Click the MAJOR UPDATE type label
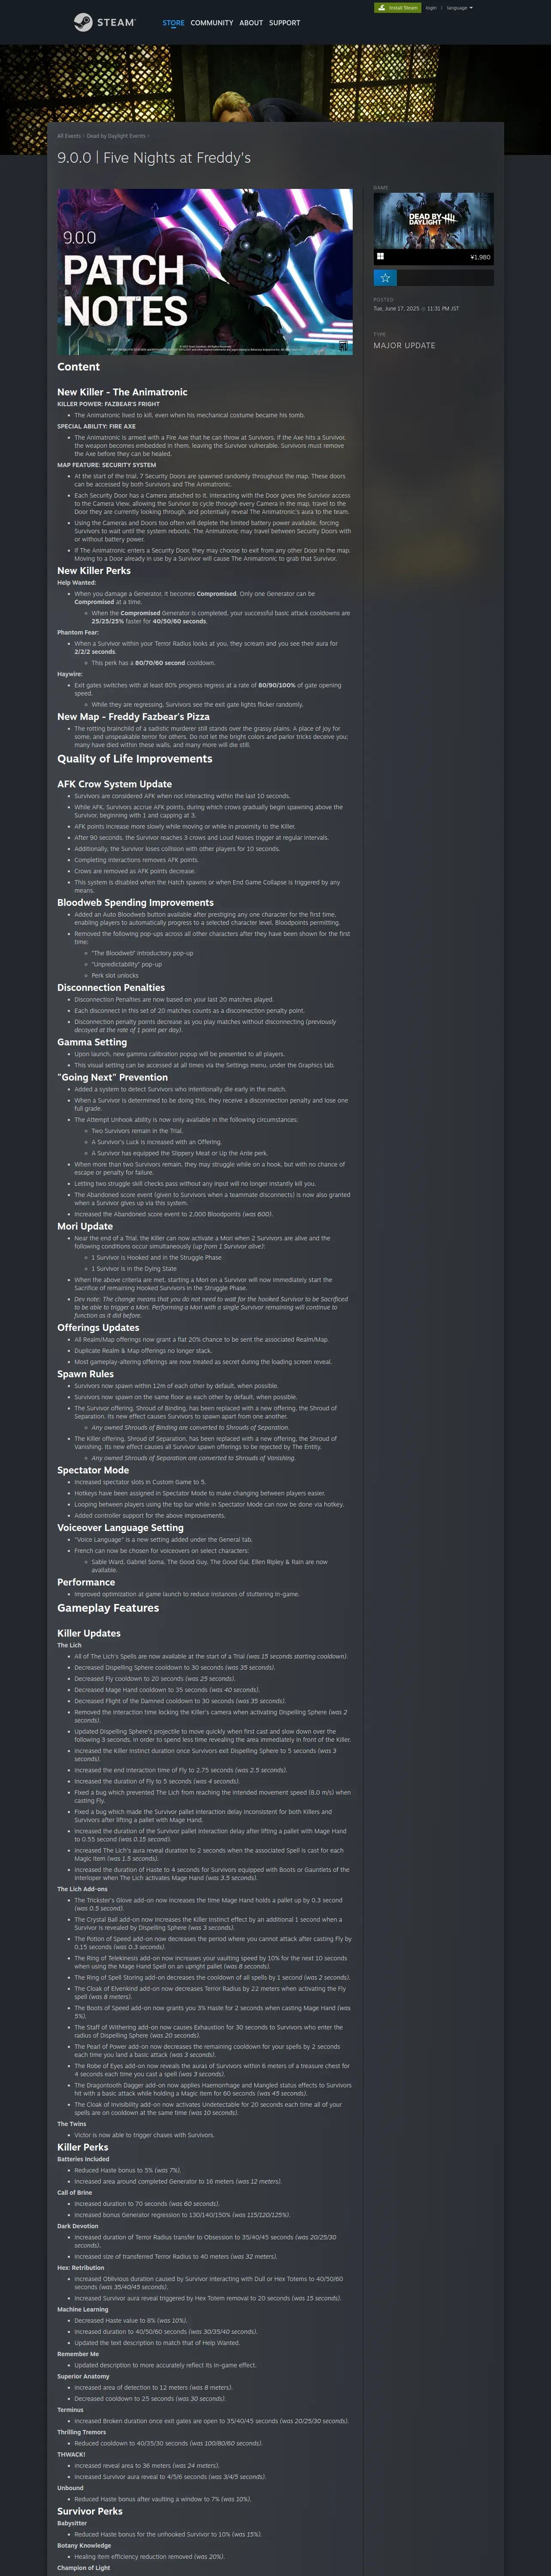551x2576 pixels. coord(404,345)
